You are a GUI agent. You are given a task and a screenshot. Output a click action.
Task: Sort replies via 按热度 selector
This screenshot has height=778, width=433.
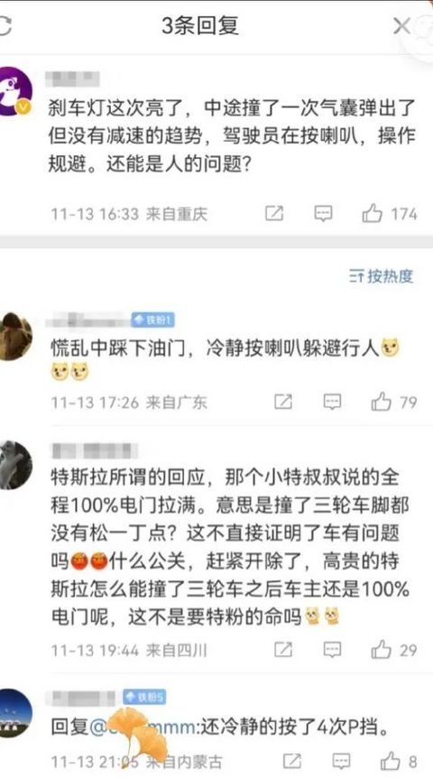[381, 276]
